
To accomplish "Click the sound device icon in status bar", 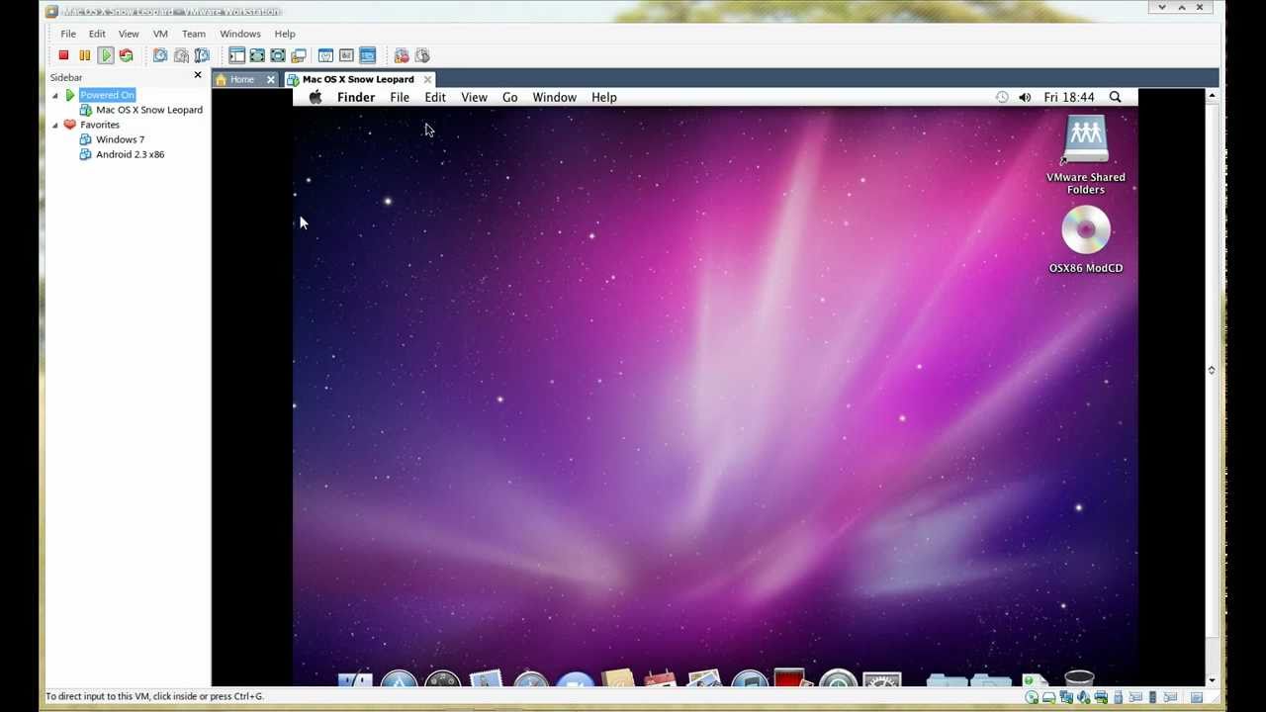I will [x=1083, y=697].
